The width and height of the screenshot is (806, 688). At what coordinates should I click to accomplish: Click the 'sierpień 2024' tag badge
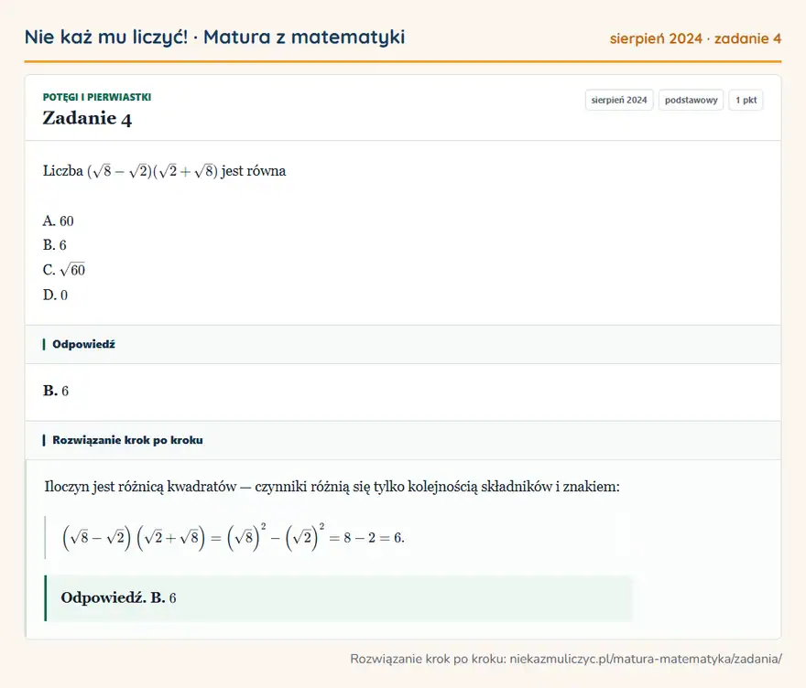click(x=619, y=100)
